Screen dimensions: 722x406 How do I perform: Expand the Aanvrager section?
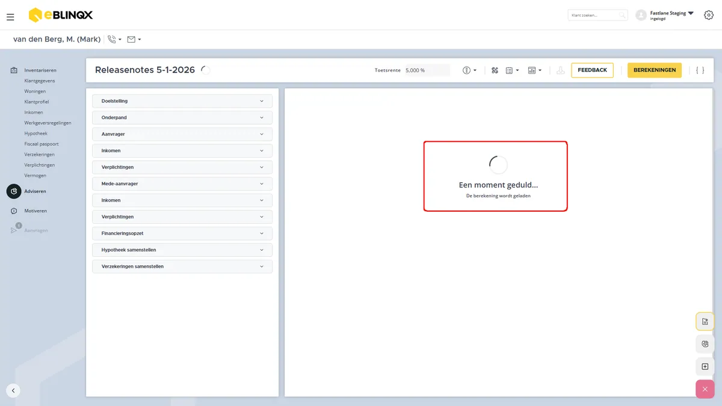pos(182,134)
